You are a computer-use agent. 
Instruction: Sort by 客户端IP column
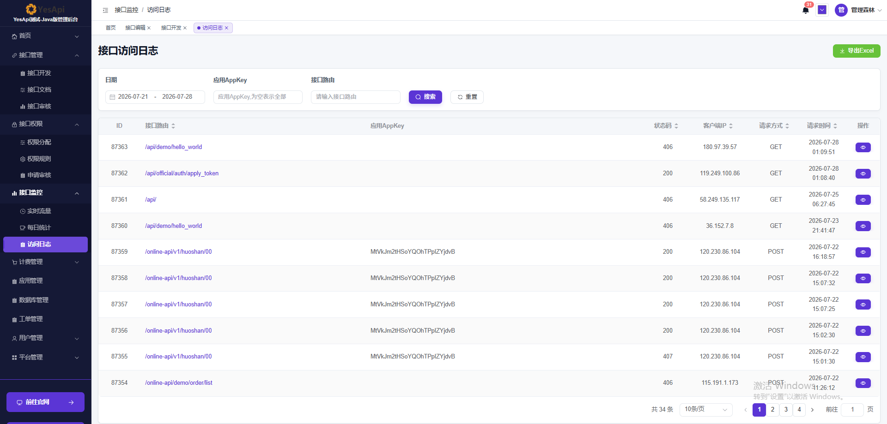tap(731, 126)
